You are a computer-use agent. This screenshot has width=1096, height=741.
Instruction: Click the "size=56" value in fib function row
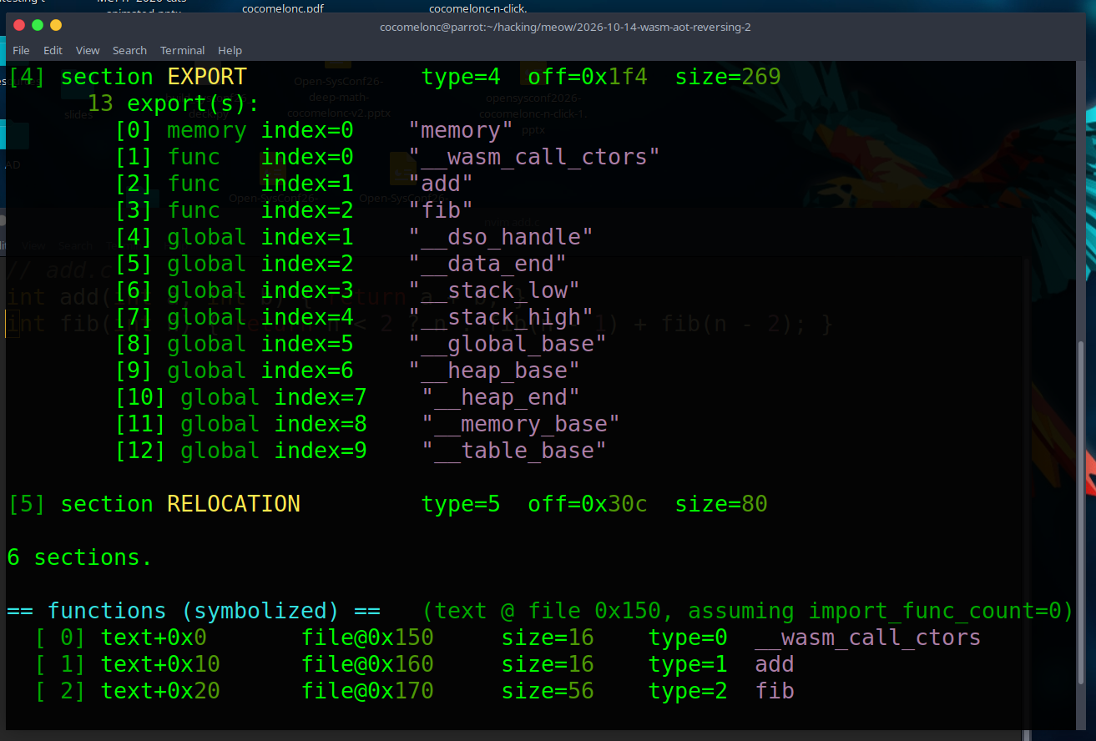pos(548,691)
